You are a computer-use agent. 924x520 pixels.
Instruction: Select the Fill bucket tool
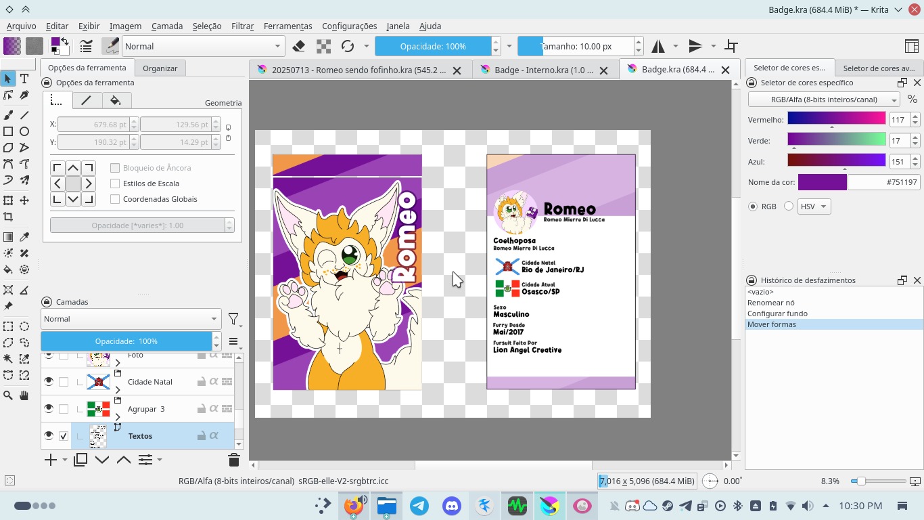click(8, 269)
